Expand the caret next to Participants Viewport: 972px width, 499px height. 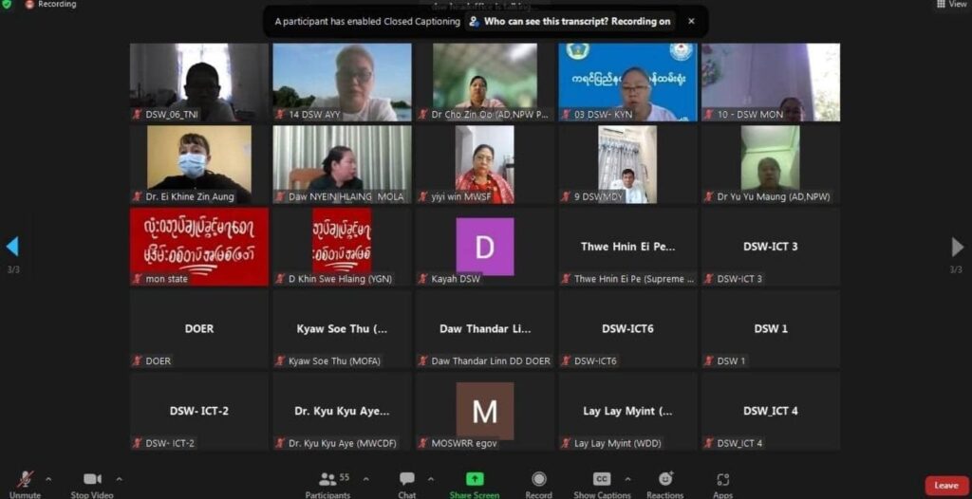click(365, 478)
